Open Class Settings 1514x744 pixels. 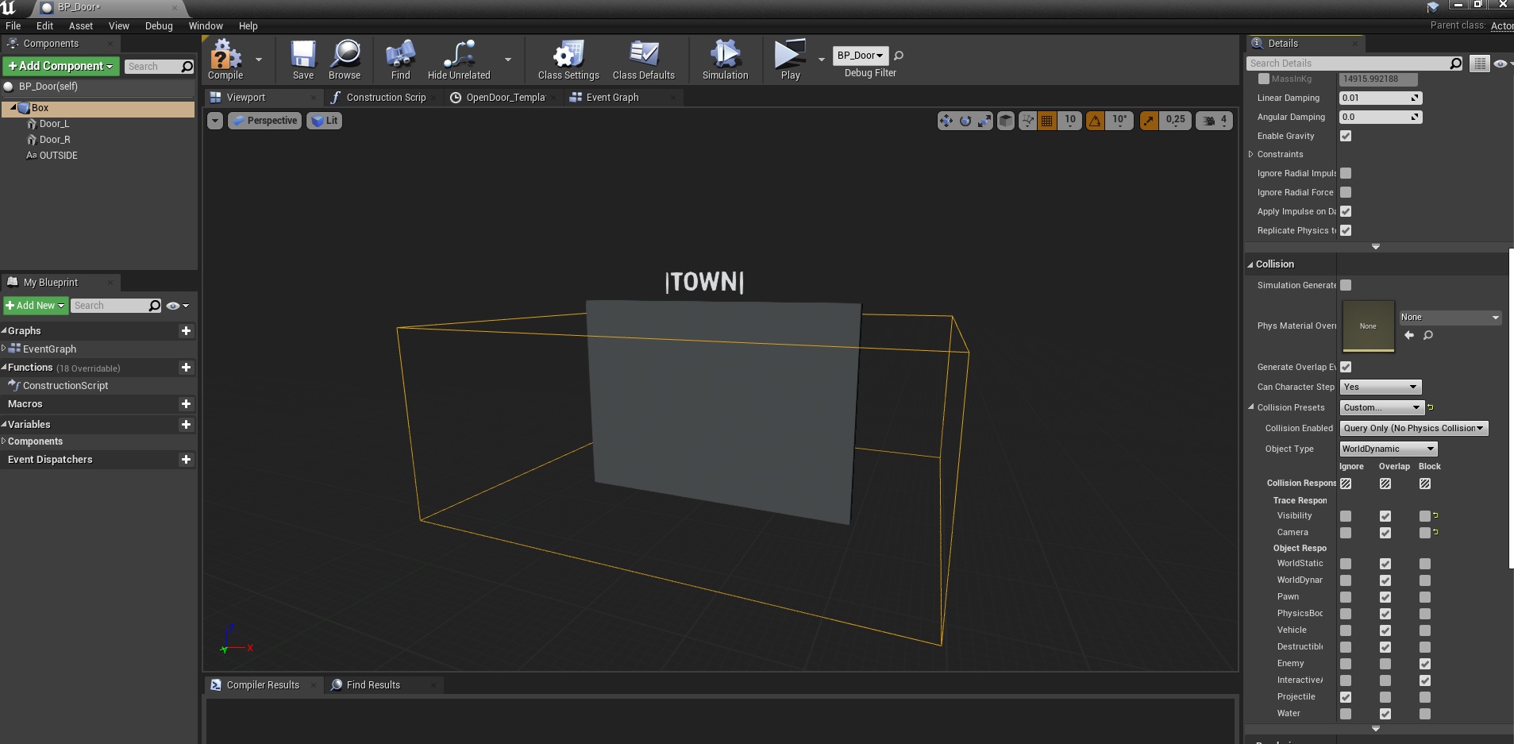568,56
